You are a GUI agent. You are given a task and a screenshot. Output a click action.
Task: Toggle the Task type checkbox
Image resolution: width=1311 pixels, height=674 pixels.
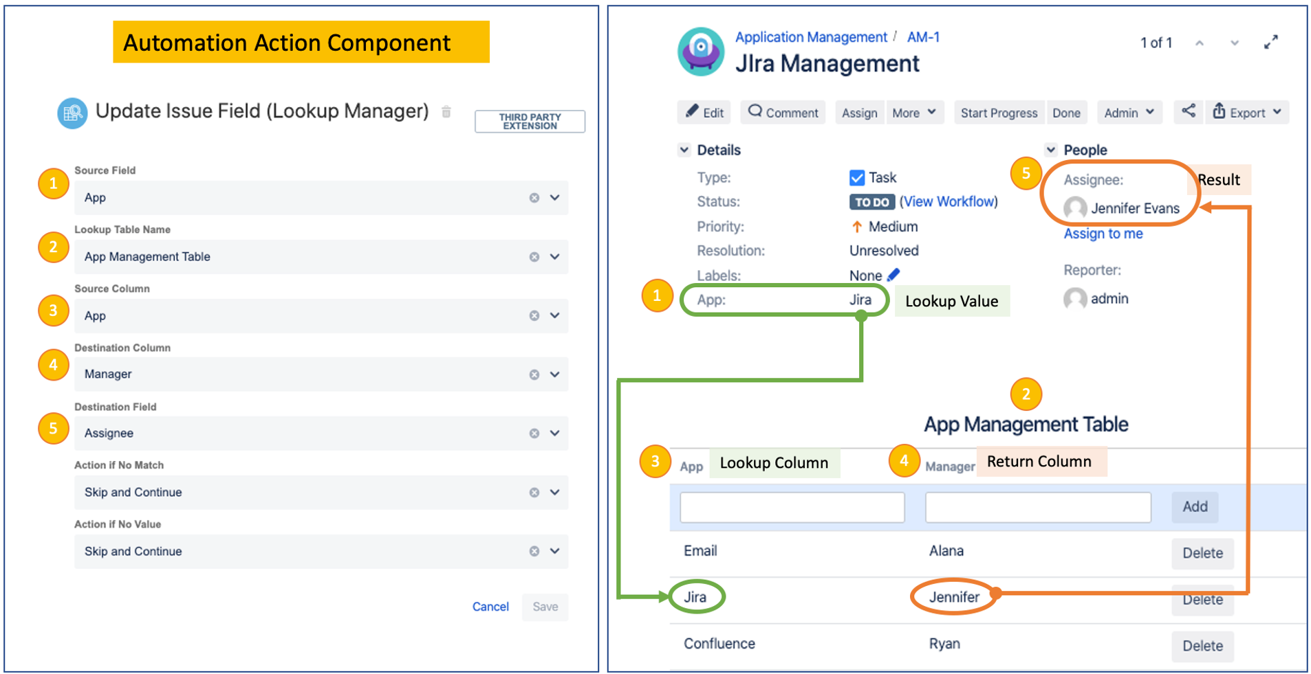click(856, 177)
